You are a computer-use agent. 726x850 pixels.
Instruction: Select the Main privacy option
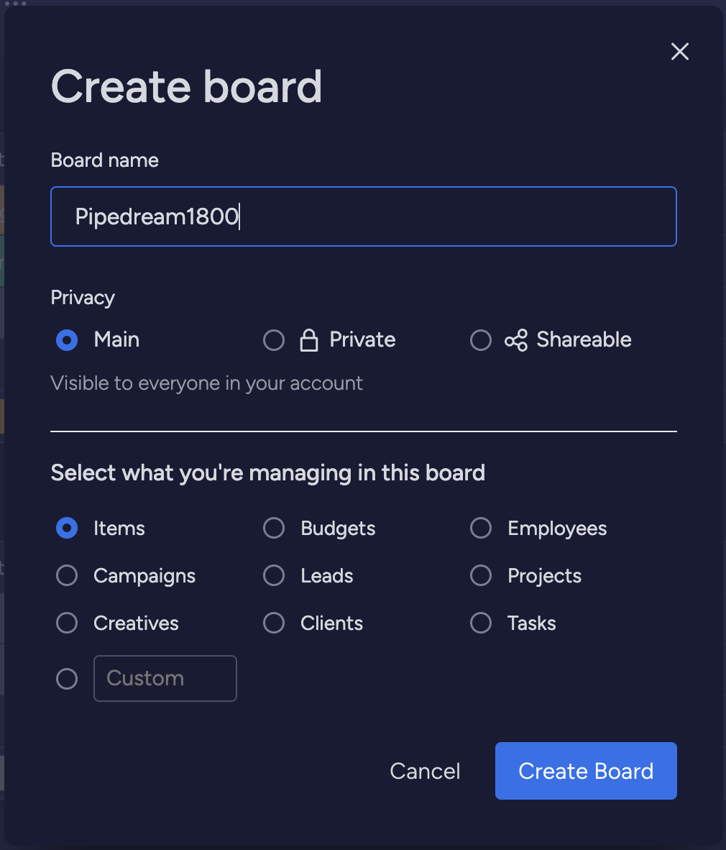(66, 339)
